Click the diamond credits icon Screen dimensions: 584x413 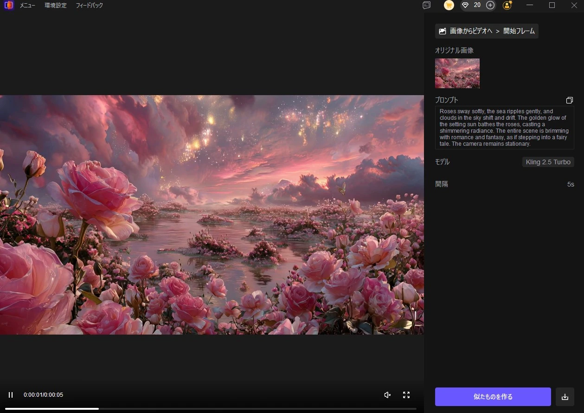click(466, 5)
